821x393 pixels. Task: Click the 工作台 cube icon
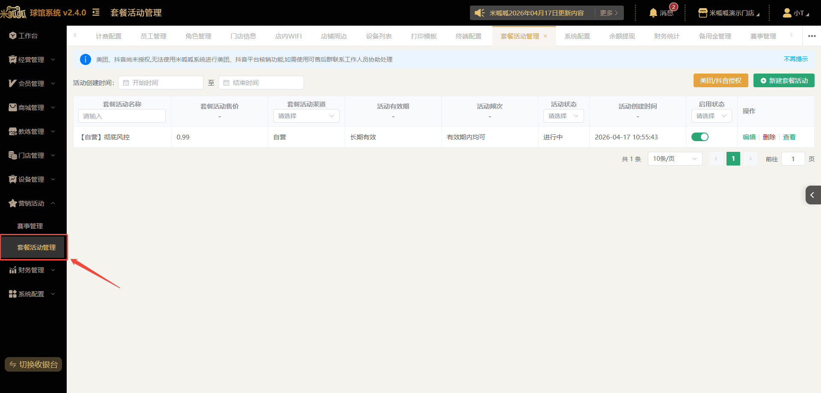coord(13,35)
